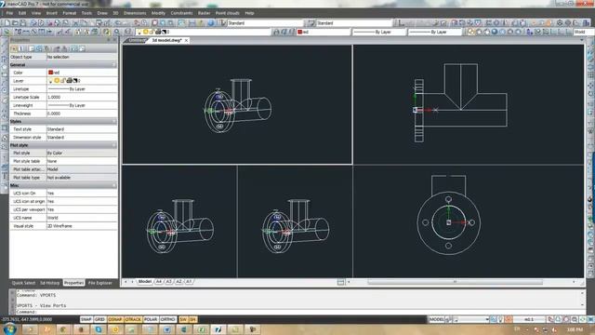Click the blue shaded sphere visual style icon
The image size is (595, 335).
[495, 33]
